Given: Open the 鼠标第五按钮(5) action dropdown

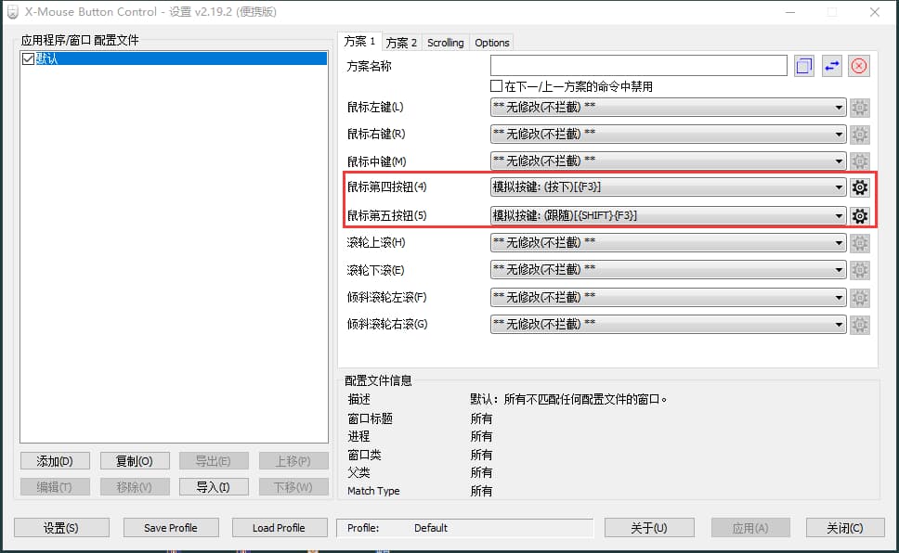Looking at the screenshot, I should [x=668, y=215].
